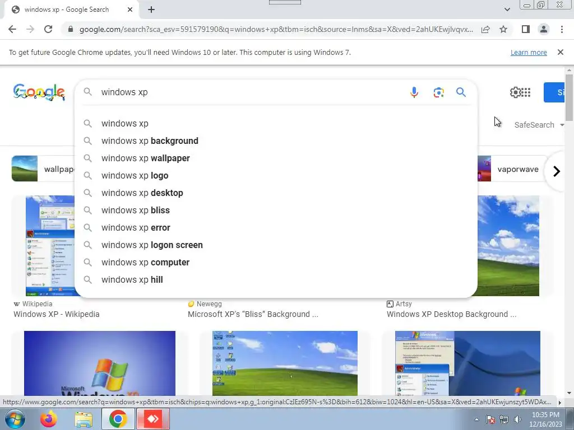This screenshot has width=574, height=430.
Task: Choose suggestion "windows xp background"
Action: pos(276,141)
